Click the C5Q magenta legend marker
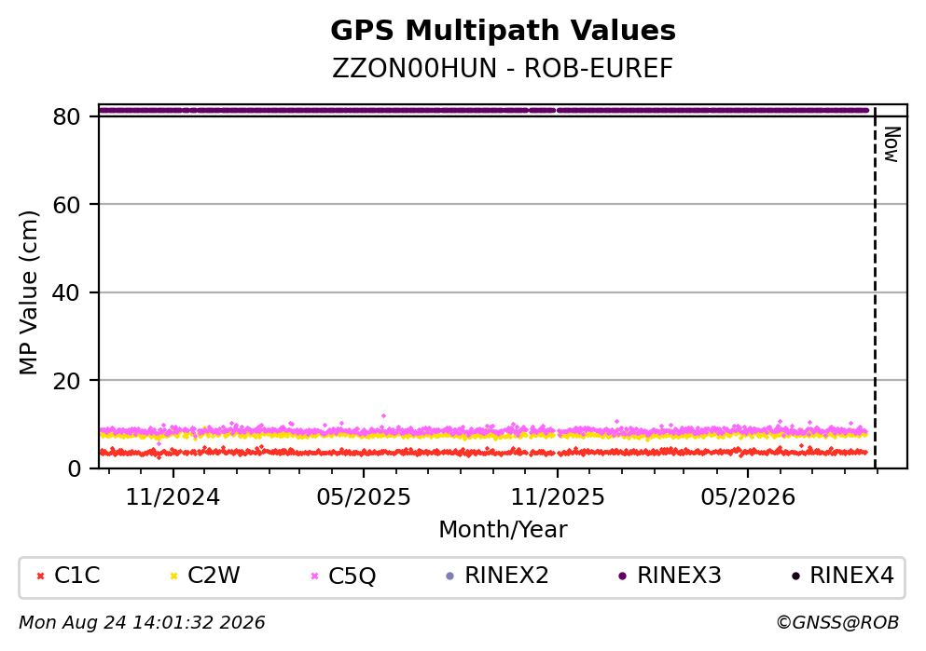Viewport: 926px width, 651px height. pos(314,576)
